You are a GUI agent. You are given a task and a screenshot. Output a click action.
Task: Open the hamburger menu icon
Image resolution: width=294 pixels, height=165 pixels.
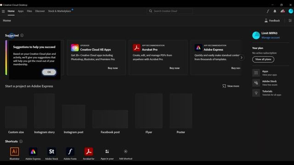pos(3,11)
